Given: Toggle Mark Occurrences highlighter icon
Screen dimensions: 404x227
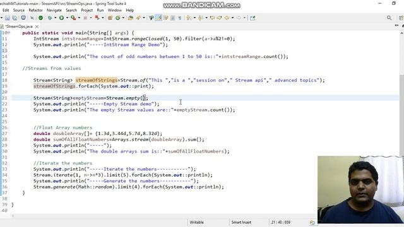Looking at the screenshot, I should point(158,18).
